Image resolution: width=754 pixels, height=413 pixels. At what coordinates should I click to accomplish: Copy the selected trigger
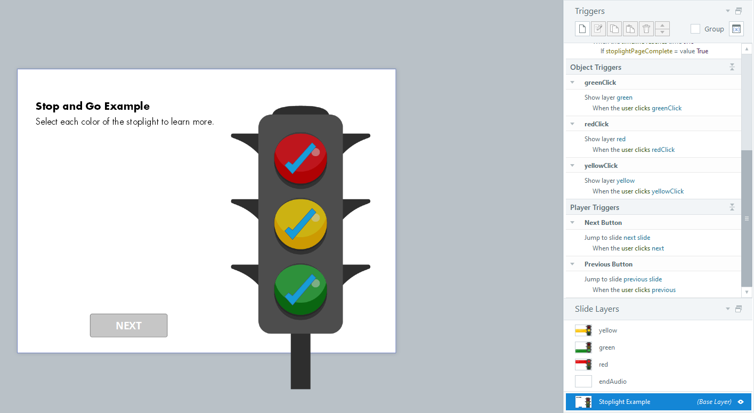pyautogui.click(x=614, y=28)
